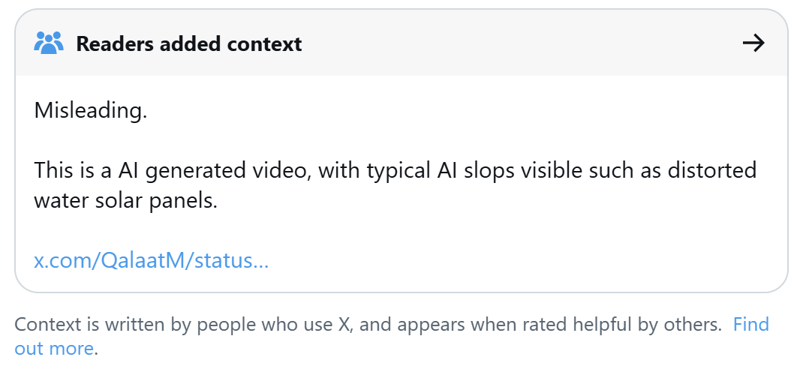
Task: Click the "out more" link text on second line
Action: (54, 349)
